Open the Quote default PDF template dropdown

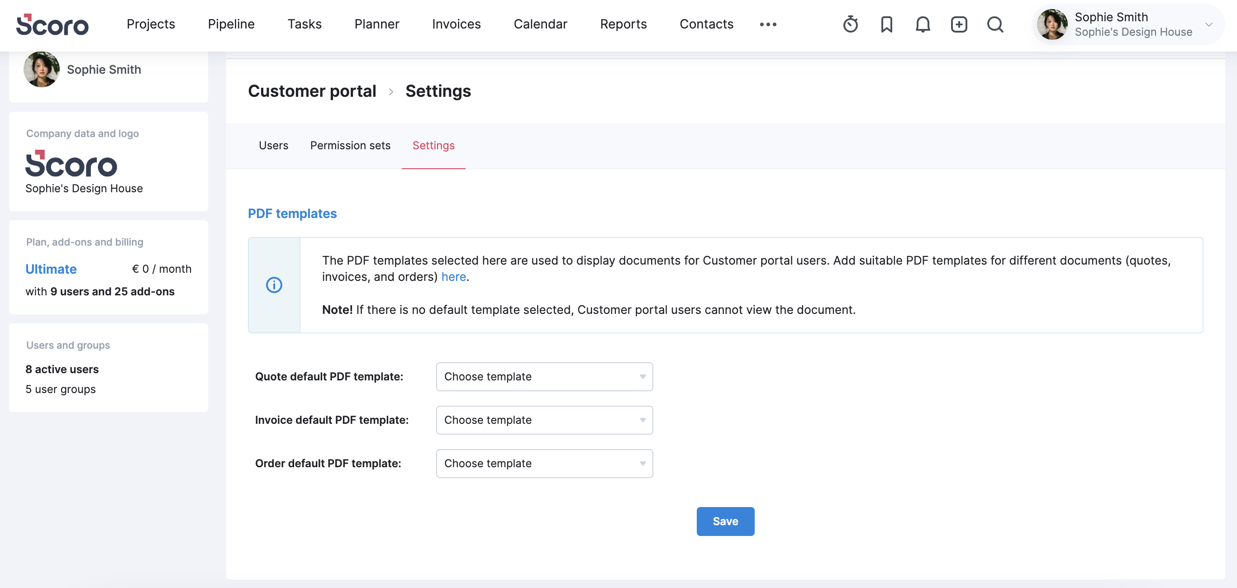coord(544,377)
